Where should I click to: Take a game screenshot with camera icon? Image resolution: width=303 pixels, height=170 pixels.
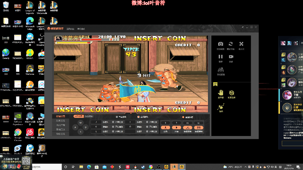[x=220, y=44]
